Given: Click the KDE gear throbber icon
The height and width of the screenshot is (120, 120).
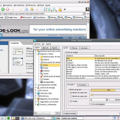Looking at the screenshot, I should pos(87,9).
